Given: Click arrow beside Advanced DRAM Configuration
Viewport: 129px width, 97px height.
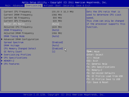Looking at the screenshot, I should 2,39.
